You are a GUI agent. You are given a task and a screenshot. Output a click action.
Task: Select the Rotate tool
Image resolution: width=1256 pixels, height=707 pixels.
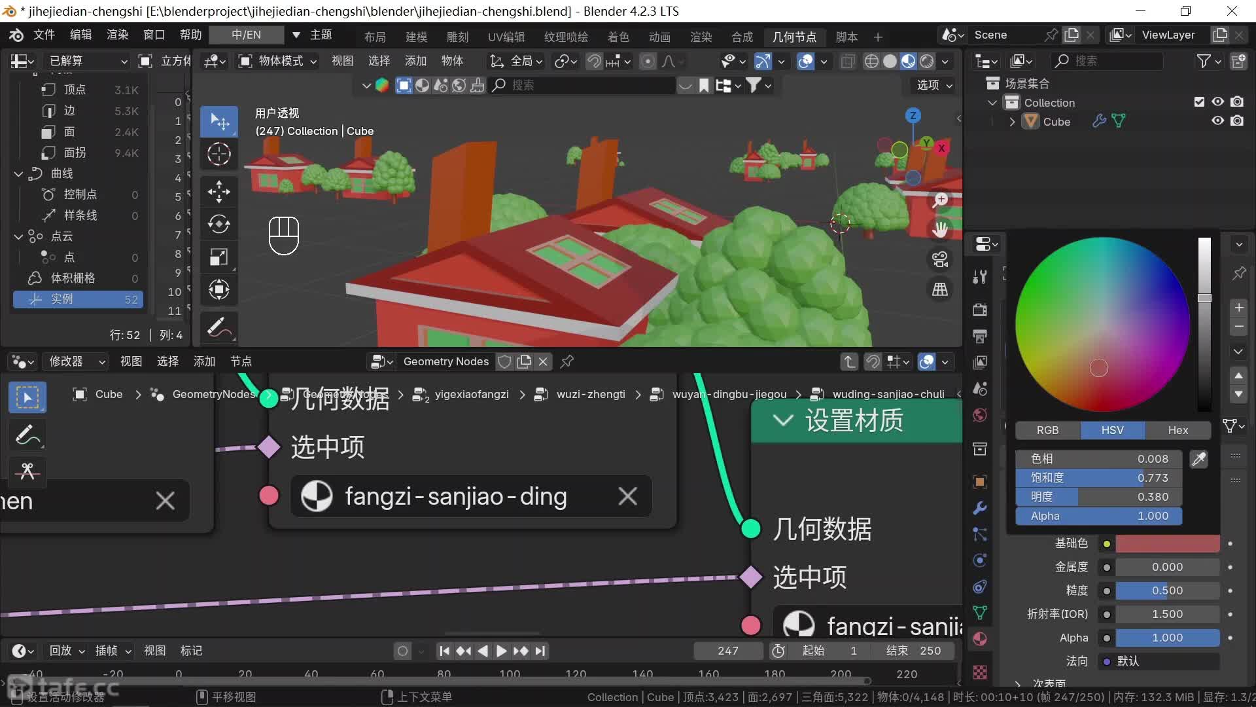pyautogui.click(x=218, y=225)
